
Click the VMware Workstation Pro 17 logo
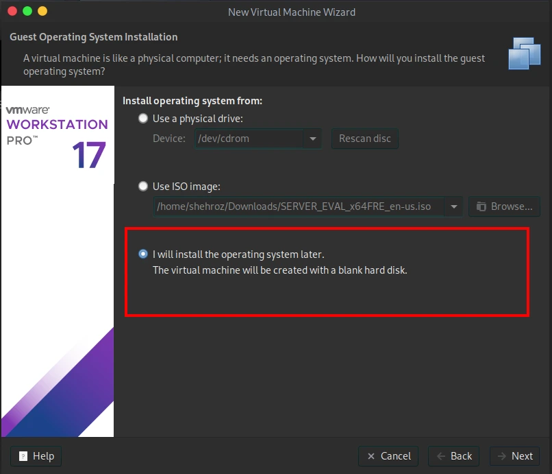pos(57,137)
